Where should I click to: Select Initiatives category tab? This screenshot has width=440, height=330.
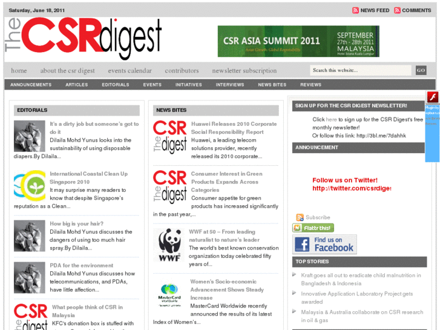tap(189, 85)
